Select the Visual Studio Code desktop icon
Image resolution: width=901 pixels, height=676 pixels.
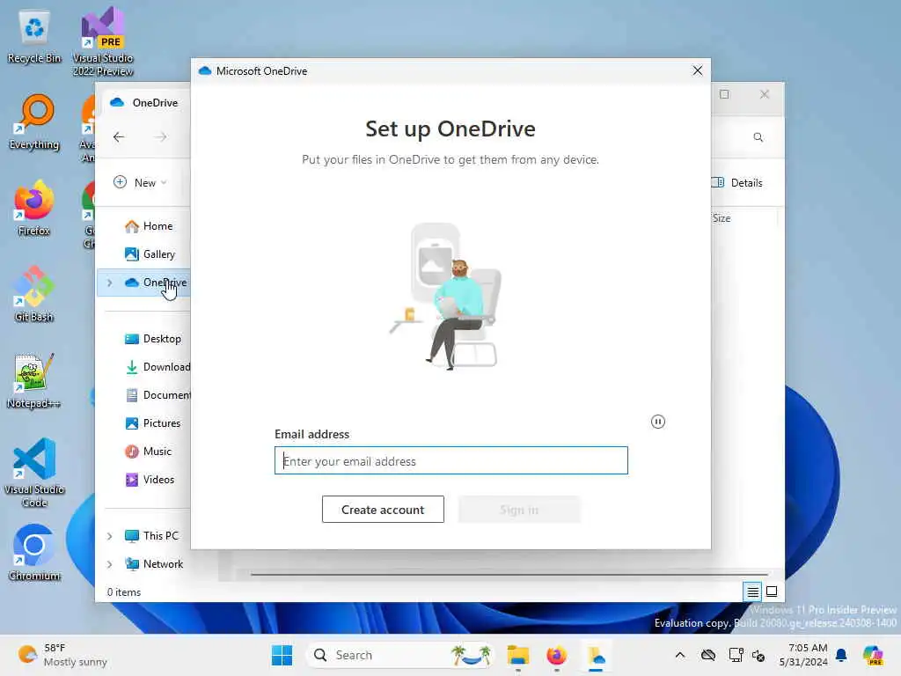click(x=34, y=473)
